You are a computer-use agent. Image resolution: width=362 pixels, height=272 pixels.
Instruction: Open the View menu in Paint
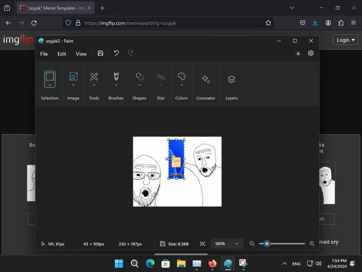tap(81, 54)
